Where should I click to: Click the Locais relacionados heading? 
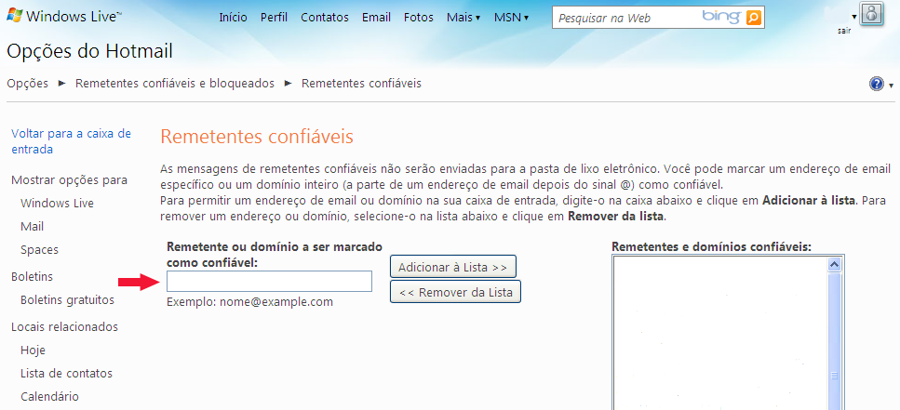pos(65,327)
